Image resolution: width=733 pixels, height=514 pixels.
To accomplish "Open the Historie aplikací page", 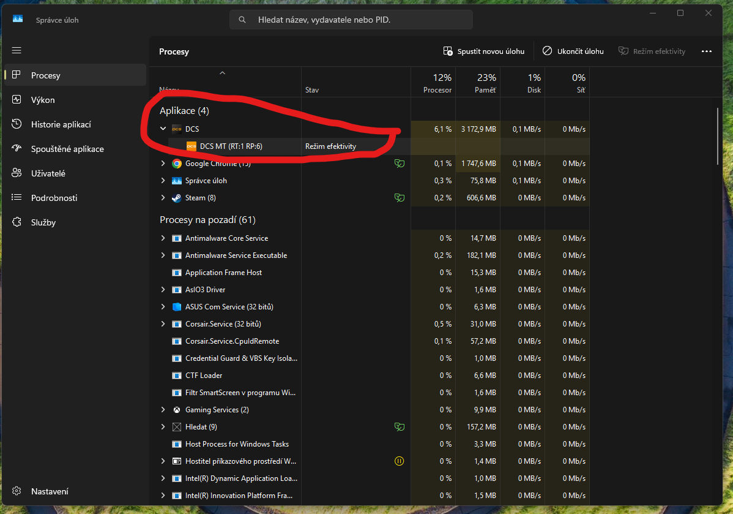I will 75,124.
